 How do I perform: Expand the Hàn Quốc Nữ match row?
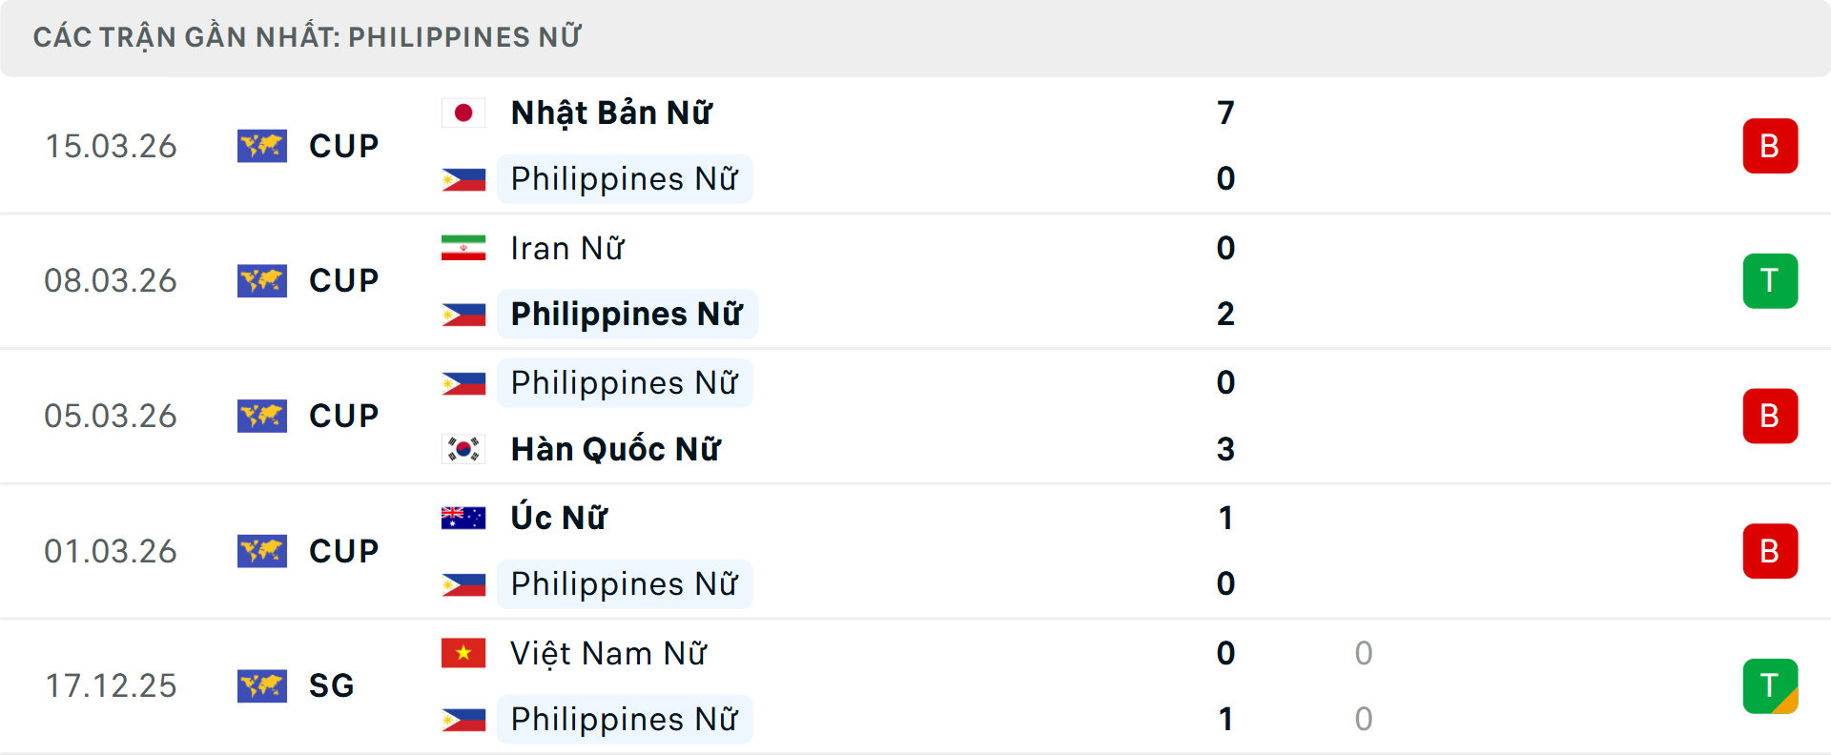tap(915, 416)
